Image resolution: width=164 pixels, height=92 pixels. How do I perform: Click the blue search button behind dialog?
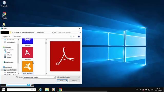28,85
